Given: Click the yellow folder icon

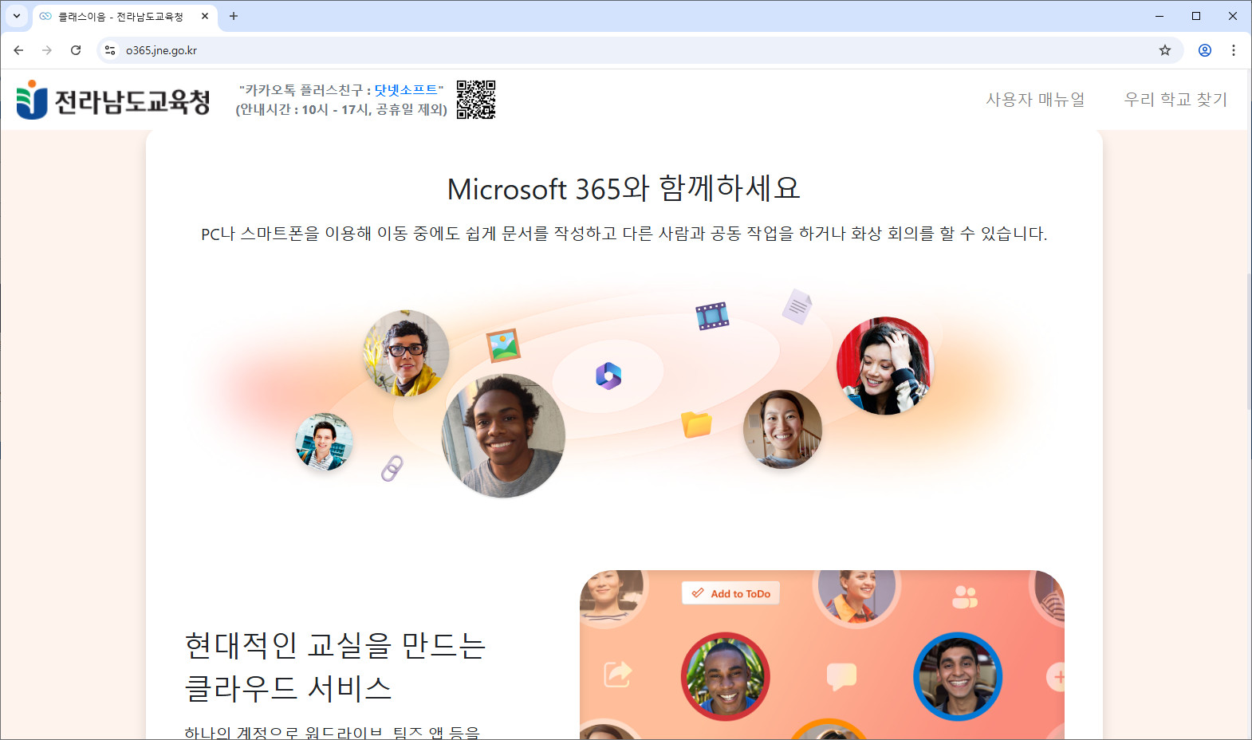Looking at the screenshot, I should (x=696, y=424).
